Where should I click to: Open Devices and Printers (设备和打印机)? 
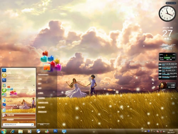pyautogui.click(x=43, y=103)
